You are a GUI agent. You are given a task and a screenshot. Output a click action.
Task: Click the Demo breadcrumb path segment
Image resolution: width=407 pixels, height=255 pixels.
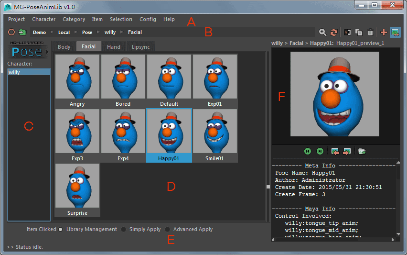40,33
